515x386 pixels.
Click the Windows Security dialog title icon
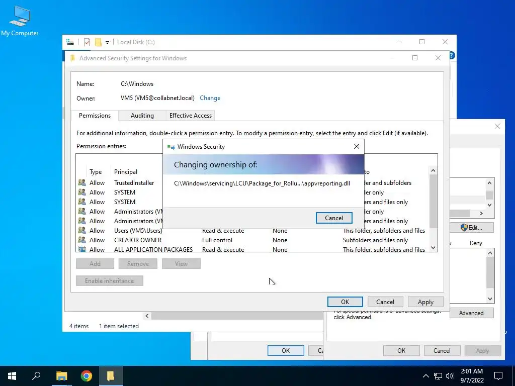coord(171,147)
